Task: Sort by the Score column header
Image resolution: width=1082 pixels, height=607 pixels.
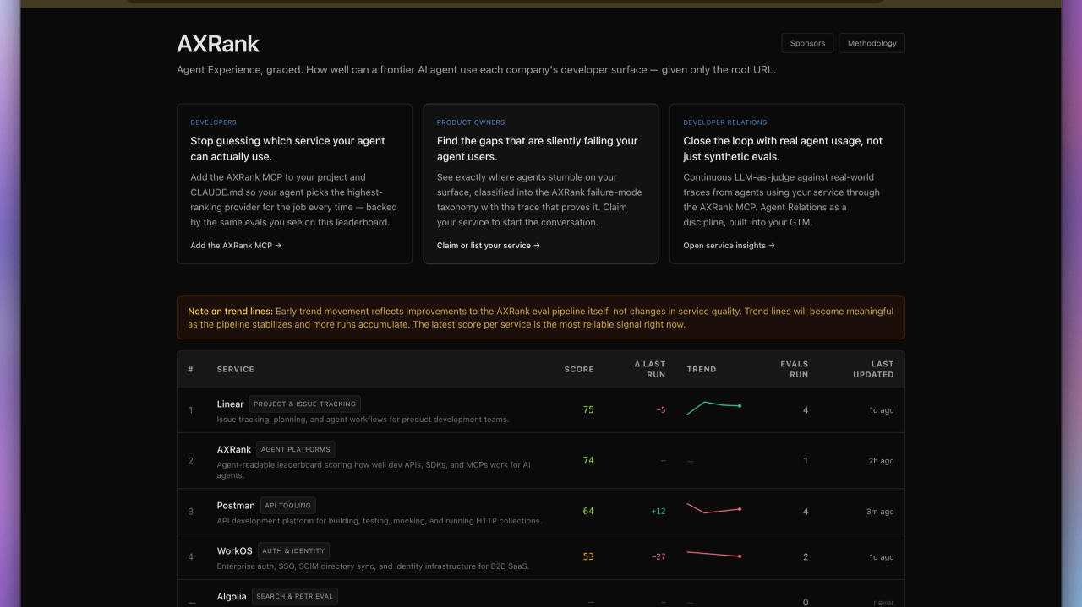Action: click(579, 369)
